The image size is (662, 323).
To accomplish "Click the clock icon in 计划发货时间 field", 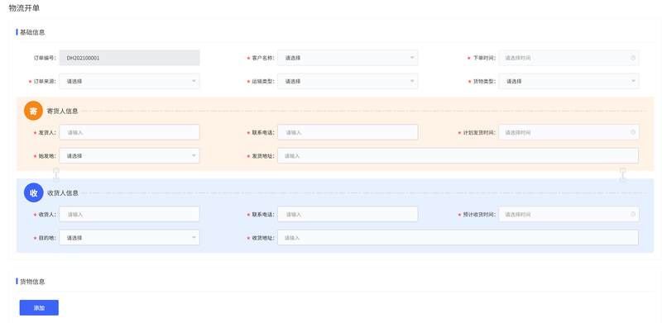I will (x=633, y=132).
